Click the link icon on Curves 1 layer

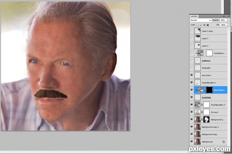(202, 112)
